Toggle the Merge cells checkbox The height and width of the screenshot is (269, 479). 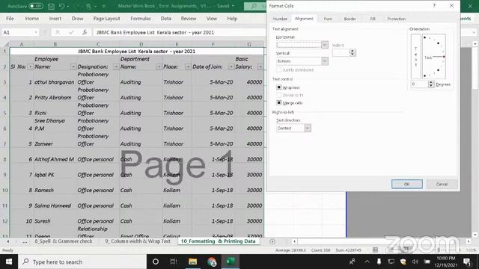point(278,102)
